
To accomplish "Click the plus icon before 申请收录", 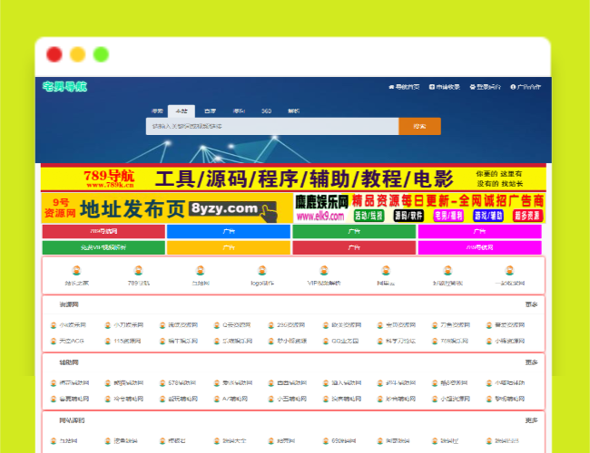I will [x=432, y=87].
